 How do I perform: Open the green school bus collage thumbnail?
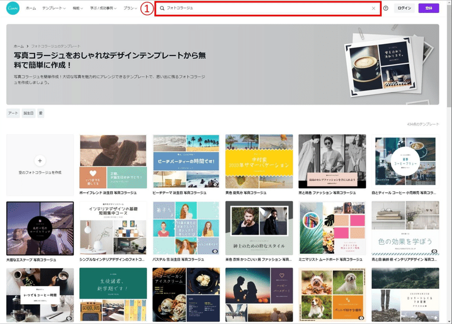[113, 295]
